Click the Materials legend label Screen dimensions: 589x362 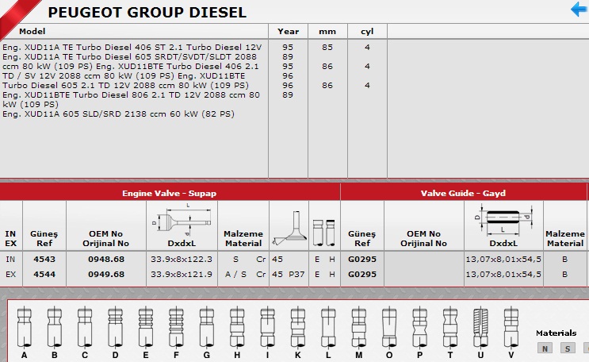(556, 333)
